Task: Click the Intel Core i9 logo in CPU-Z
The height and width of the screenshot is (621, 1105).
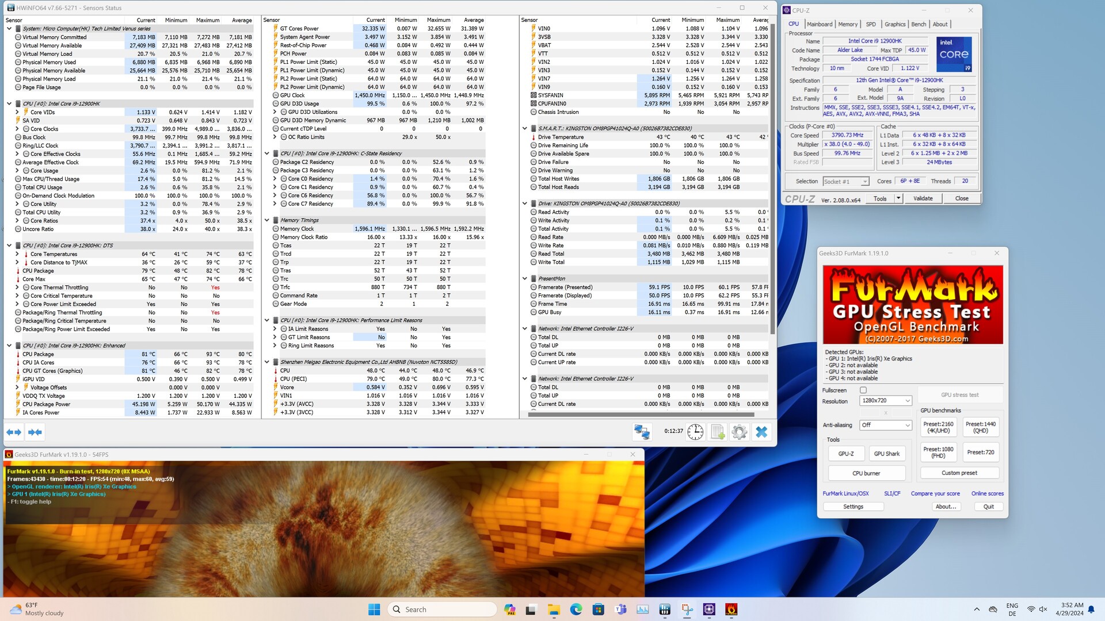Action: (x=954, y=54)
